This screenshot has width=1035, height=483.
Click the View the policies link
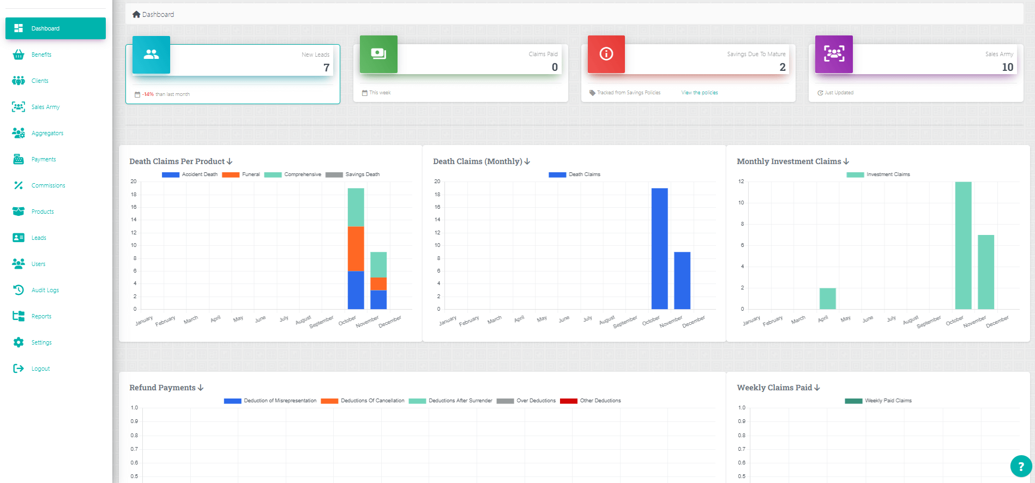click(x=699, y=93)
